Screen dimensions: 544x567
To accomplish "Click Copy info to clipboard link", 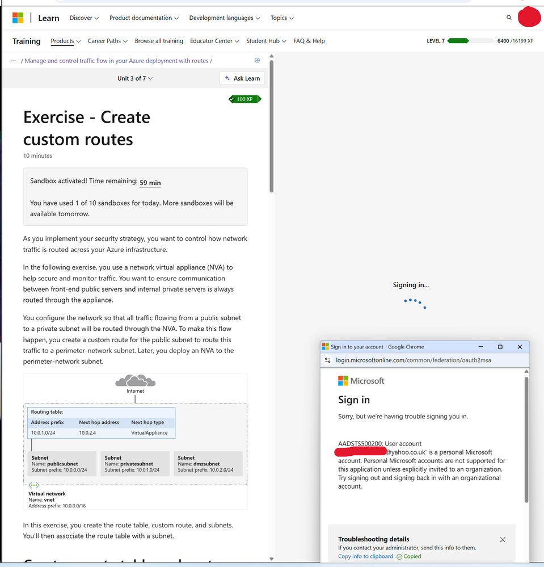I will point(365,556).
